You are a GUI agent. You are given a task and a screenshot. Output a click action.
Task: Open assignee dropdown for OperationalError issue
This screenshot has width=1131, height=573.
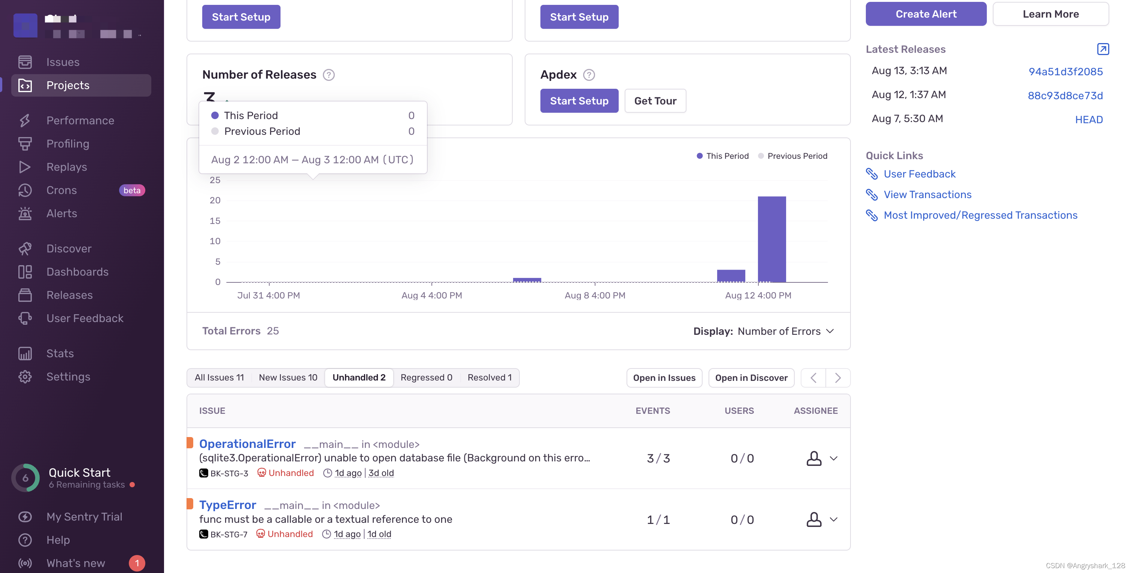[x=833, y=458]
